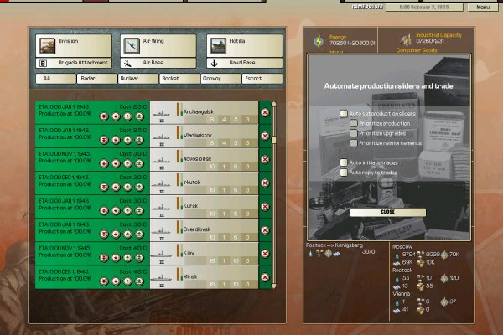Select Brigade Attachment option
The image size is (503, 335).
74,63
